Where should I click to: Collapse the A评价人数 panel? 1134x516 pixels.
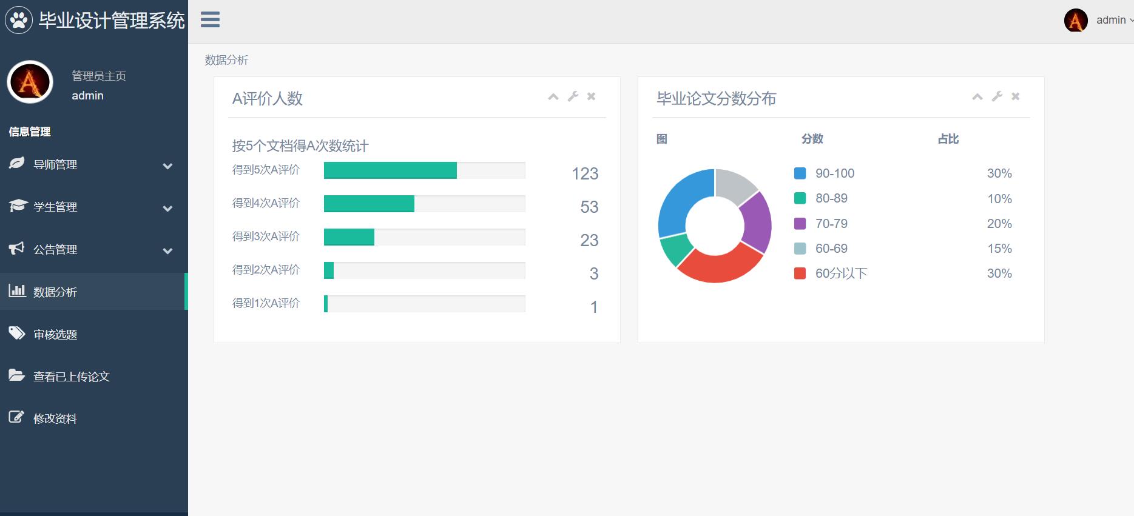click(x=553, y=96)
